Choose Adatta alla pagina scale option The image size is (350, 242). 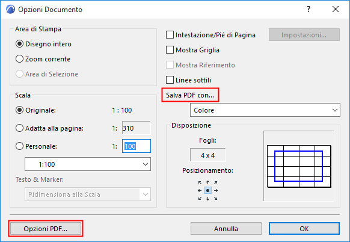click(x=19, y=128)
